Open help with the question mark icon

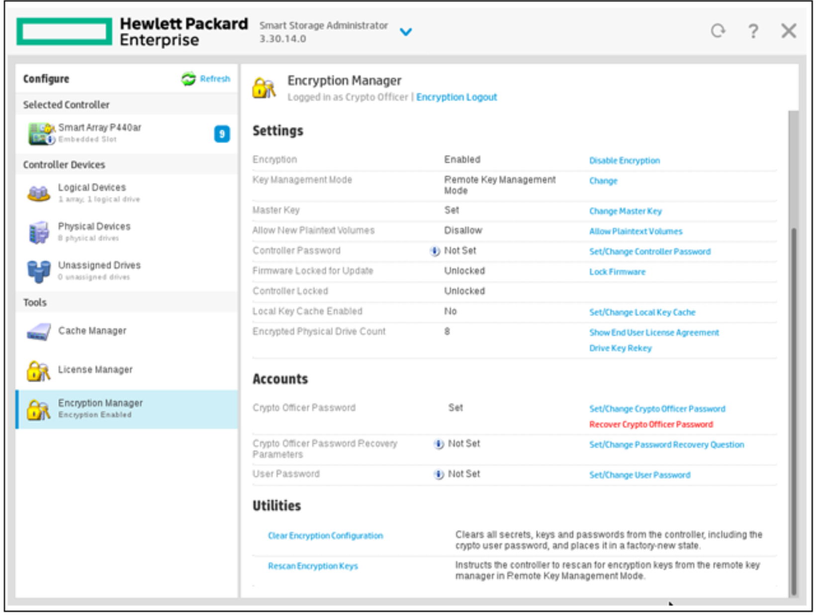pyautogui.click(x=753, y=31)
